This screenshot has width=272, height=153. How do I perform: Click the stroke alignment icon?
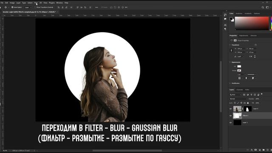click(239, 78)
